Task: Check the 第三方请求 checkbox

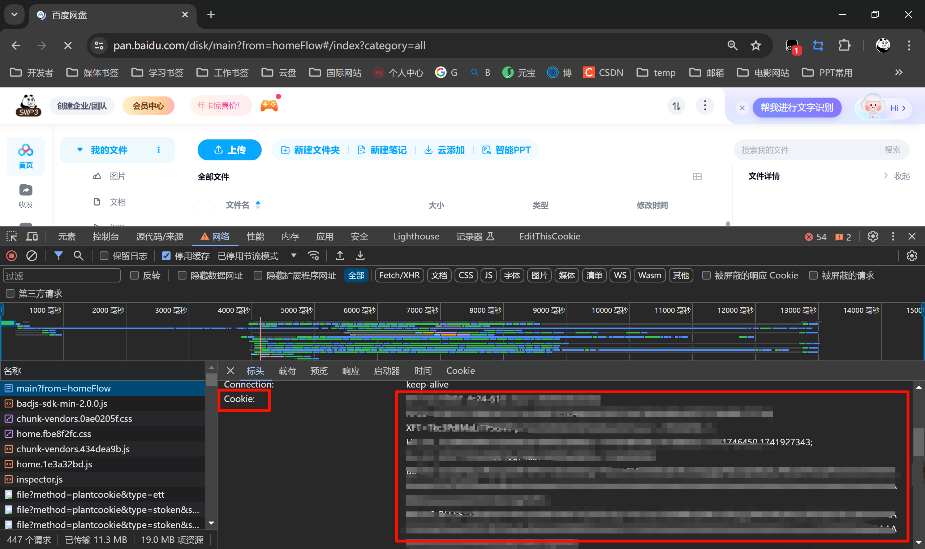Action: click(x=10, y=293)
